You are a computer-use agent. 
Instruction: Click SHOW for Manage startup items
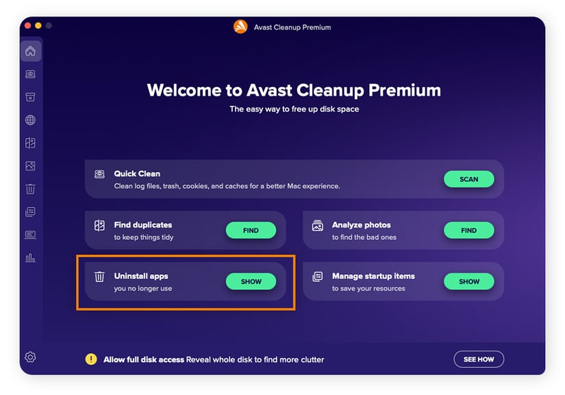coord(468,282)
